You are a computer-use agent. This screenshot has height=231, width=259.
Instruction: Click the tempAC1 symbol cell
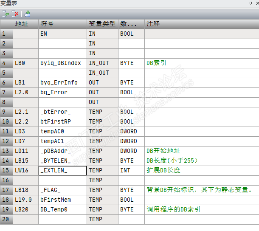[x=62, y=141]
